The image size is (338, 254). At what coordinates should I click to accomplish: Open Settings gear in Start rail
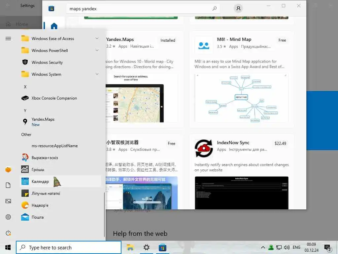tap(8, 217)
